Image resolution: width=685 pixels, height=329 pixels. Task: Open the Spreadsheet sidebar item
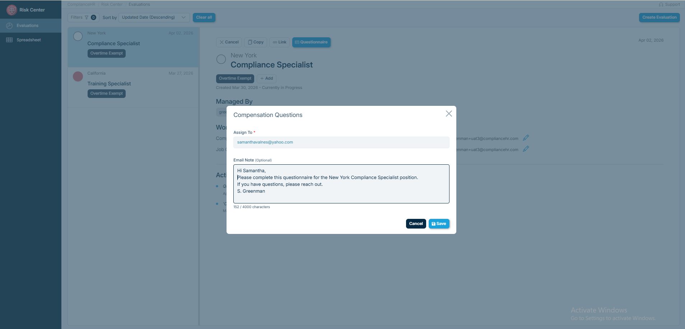(x=28, y=40)
